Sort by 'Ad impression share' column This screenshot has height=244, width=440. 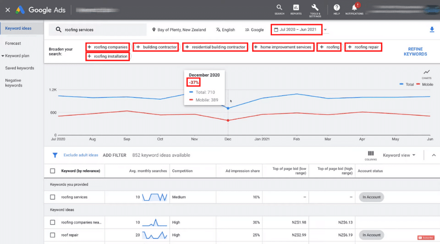(x=242, y=171)
